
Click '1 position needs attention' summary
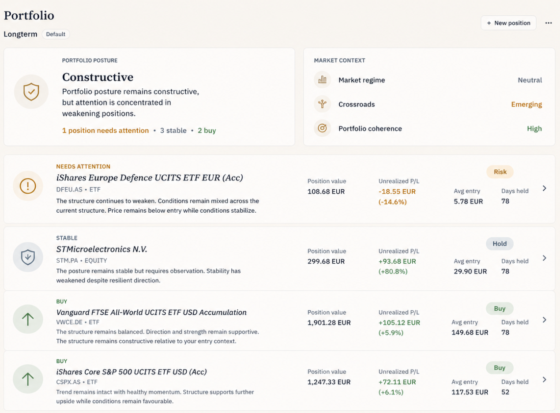click(105, 131)
